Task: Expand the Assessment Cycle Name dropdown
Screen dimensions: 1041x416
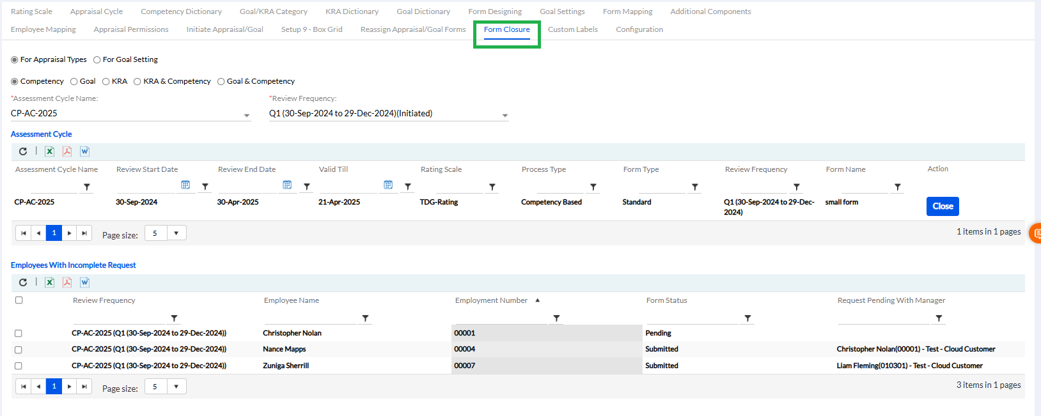Action: (x=247, y=115)
